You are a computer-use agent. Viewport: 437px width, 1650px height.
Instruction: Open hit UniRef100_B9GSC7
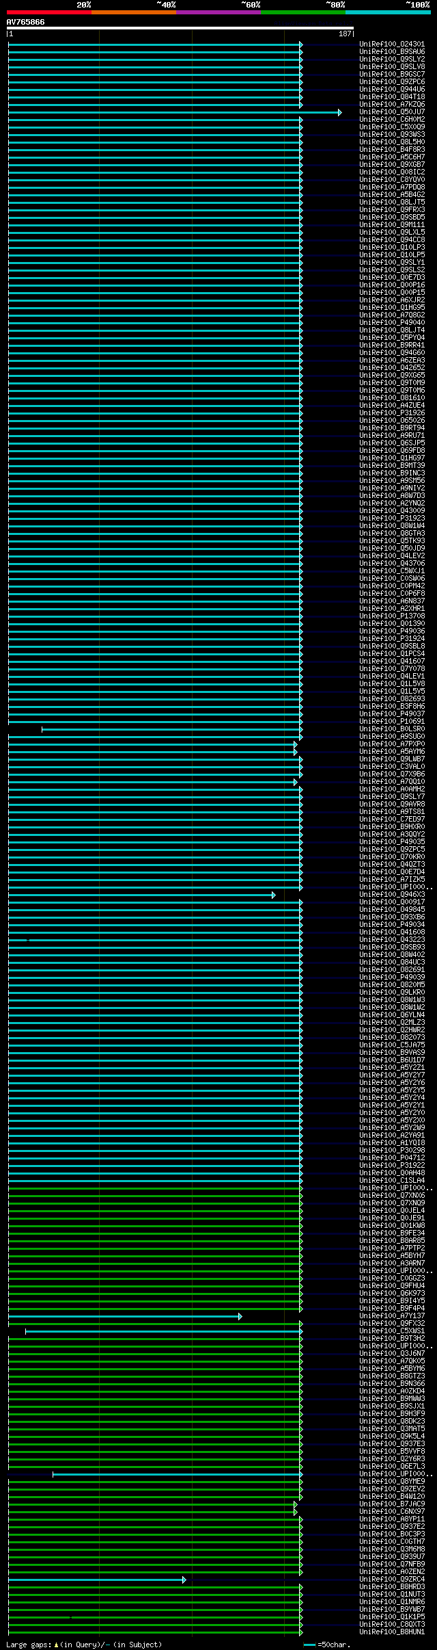392,74
